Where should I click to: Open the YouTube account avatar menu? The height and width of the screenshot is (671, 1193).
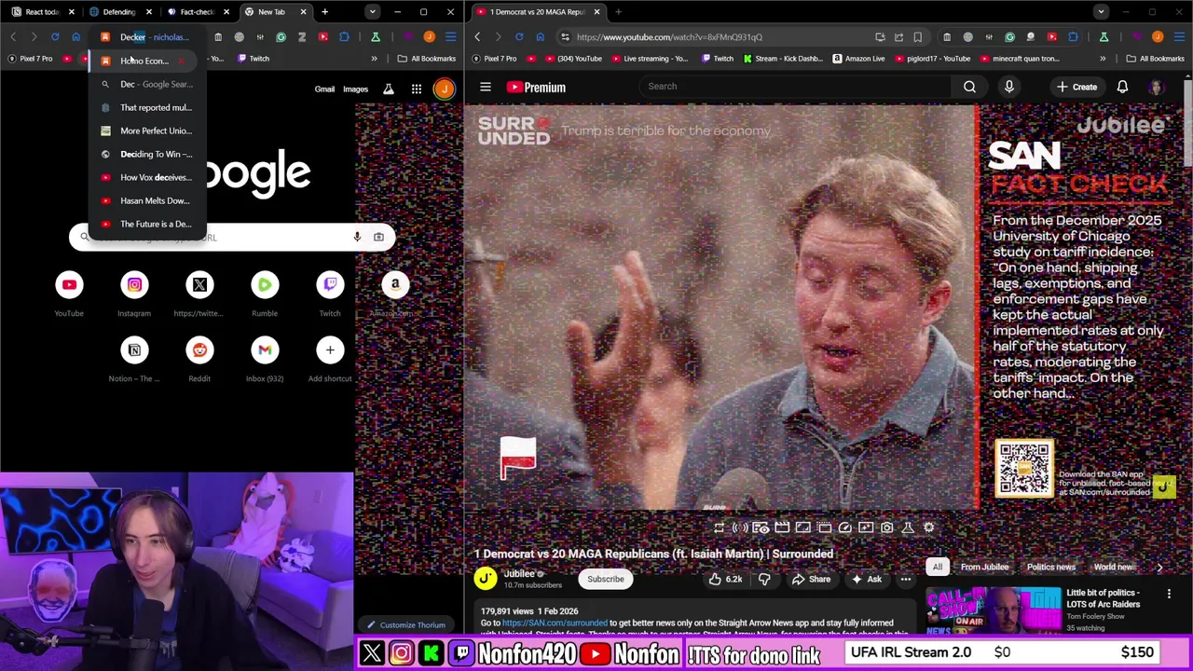1157,87
